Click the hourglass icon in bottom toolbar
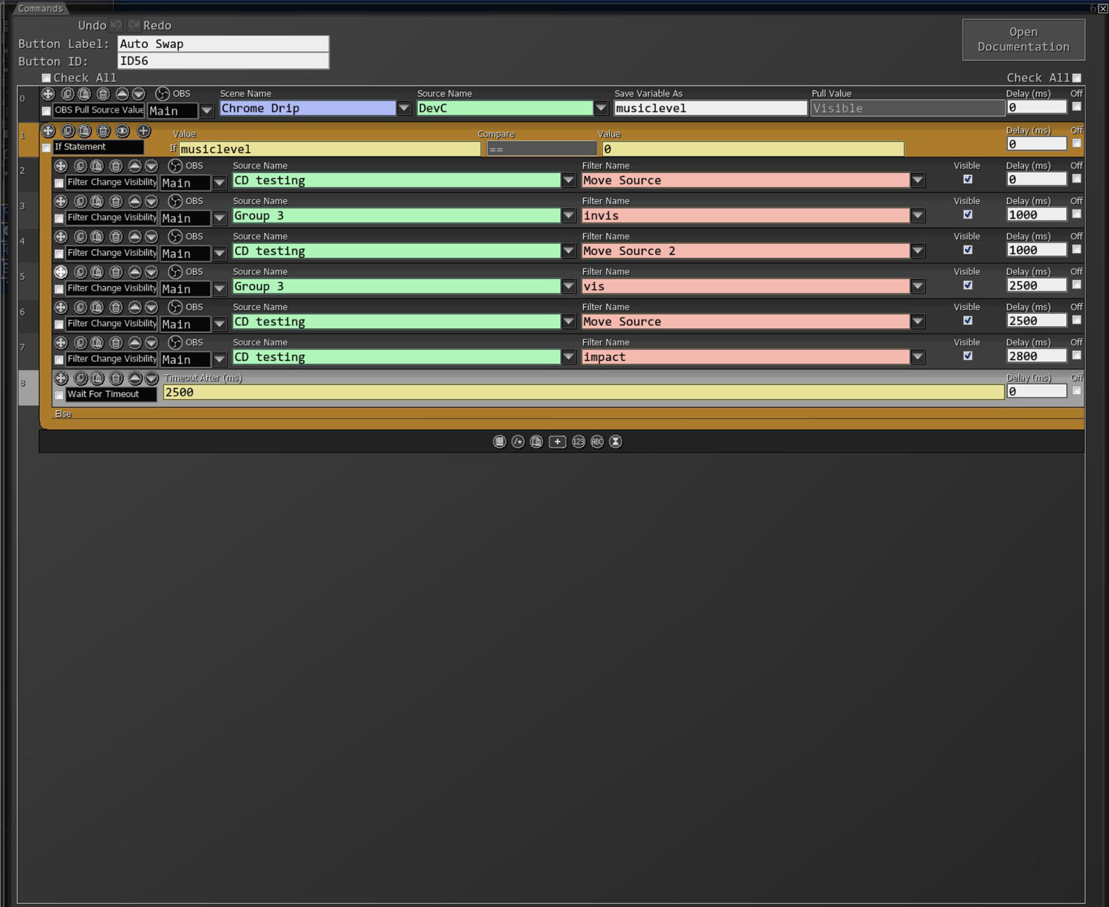This screenshot has width=1109, height=907. (616, 442)
